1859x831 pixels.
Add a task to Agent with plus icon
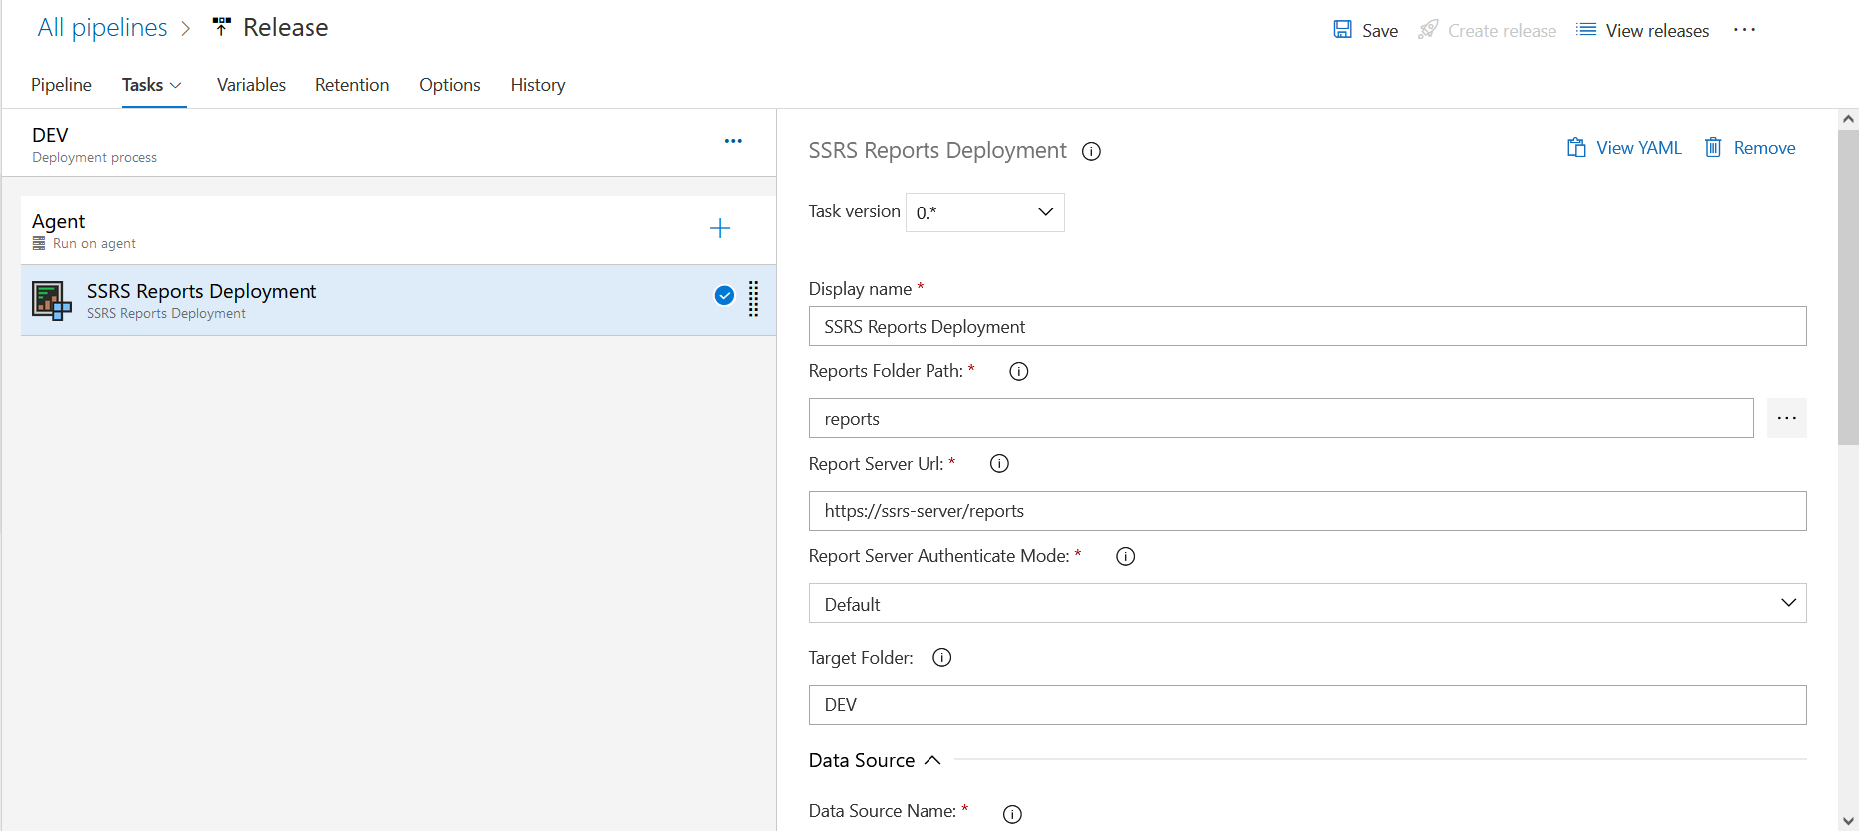tap(720, 229)
